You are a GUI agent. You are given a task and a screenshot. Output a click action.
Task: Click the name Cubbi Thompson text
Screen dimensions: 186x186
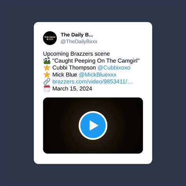click(x=74, y=67)
